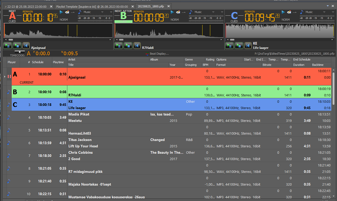Click Play/Stop button on Player B
Viewport: 337px width, 201px height.
(128, 46)
